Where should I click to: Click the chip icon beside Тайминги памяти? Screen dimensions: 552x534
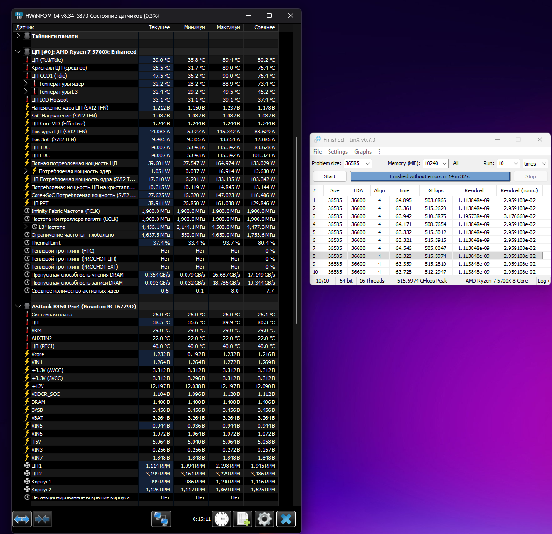click(x=27, y=36)
